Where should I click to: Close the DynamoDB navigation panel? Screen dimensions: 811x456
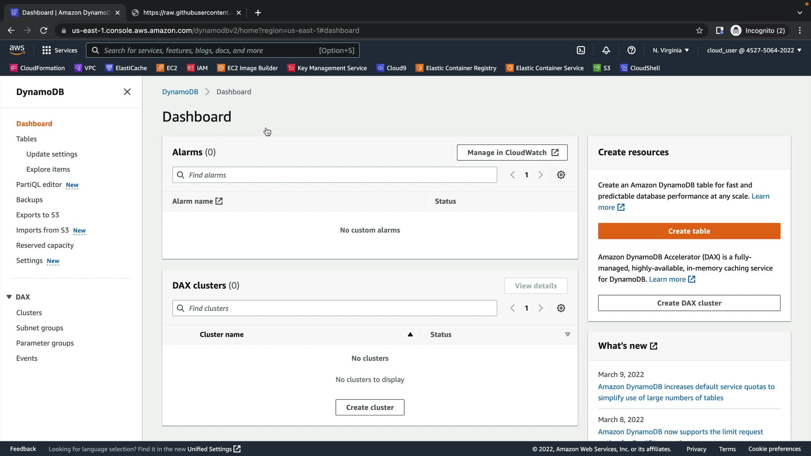click(127, 92)
